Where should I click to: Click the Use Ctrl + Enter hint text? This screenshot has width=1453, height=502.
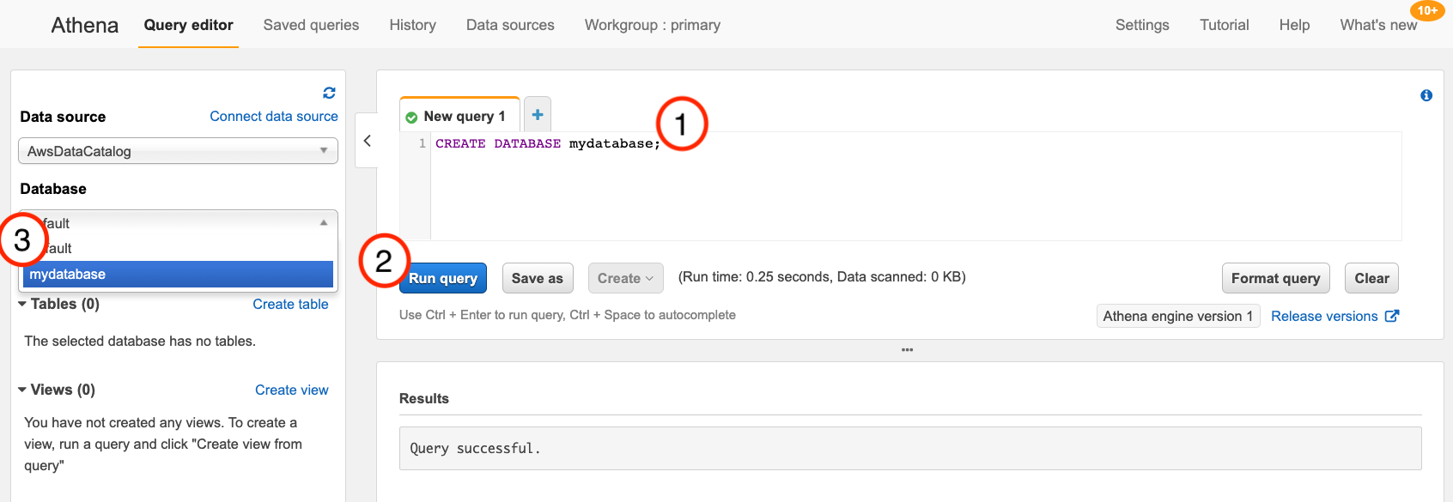click(568, 315)
